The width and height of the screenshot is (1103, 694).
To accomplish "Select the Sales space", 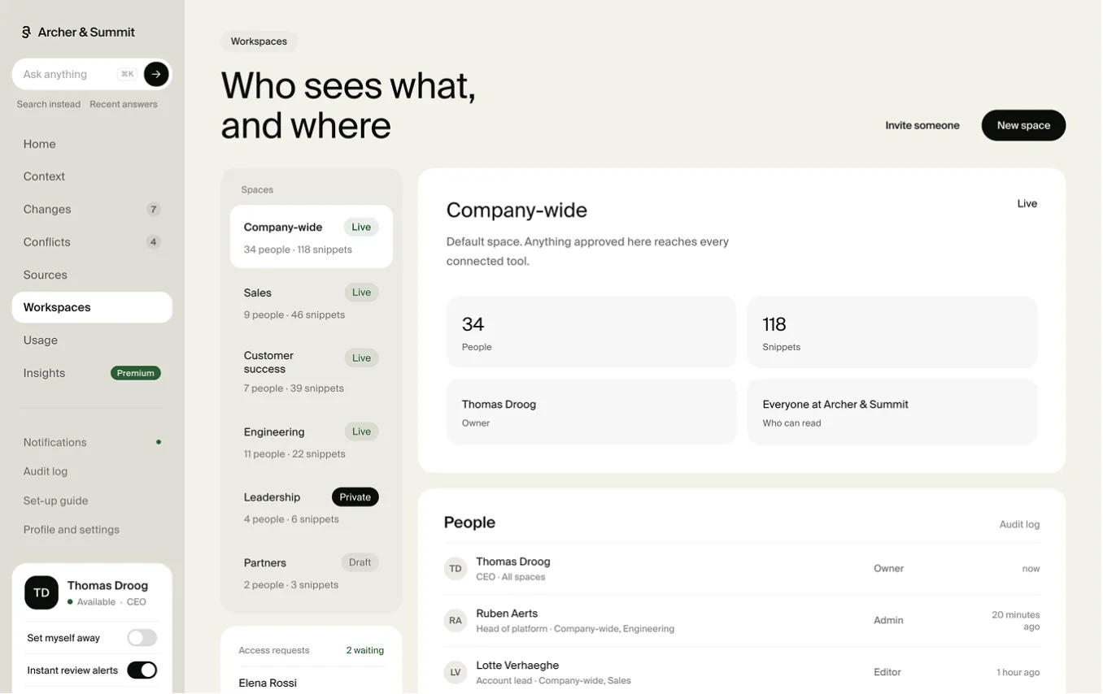I will (x=312, y=302).
